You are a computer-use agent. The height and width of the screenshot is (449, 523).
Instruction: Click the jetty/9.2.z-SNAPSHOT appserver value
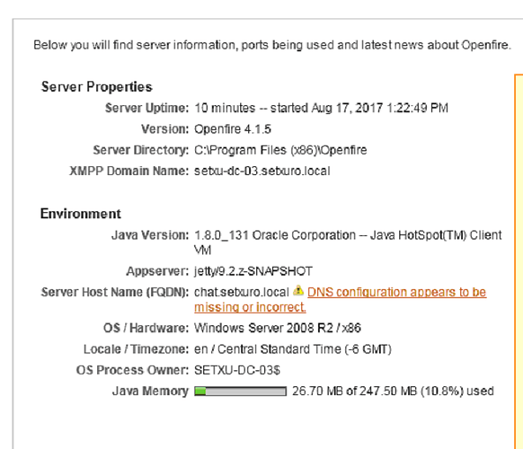pos(253,271)
